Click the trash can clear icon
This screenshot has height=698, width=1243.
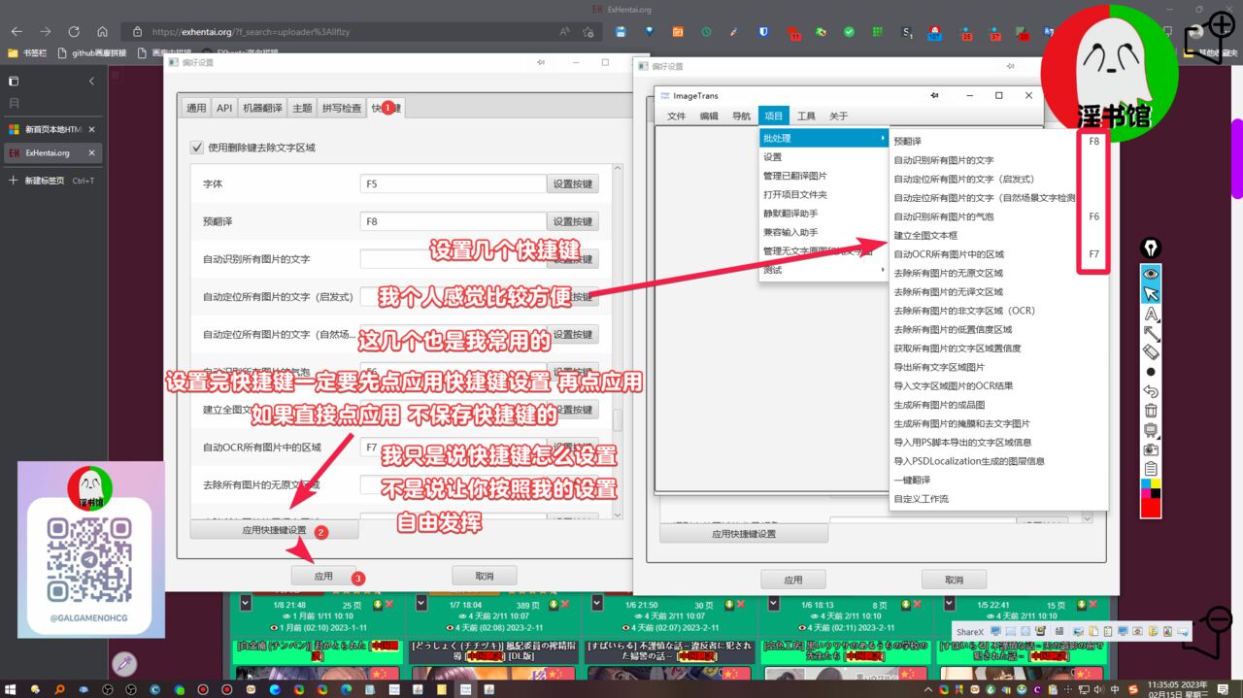pyautogui.click(x=1151, y=411)
